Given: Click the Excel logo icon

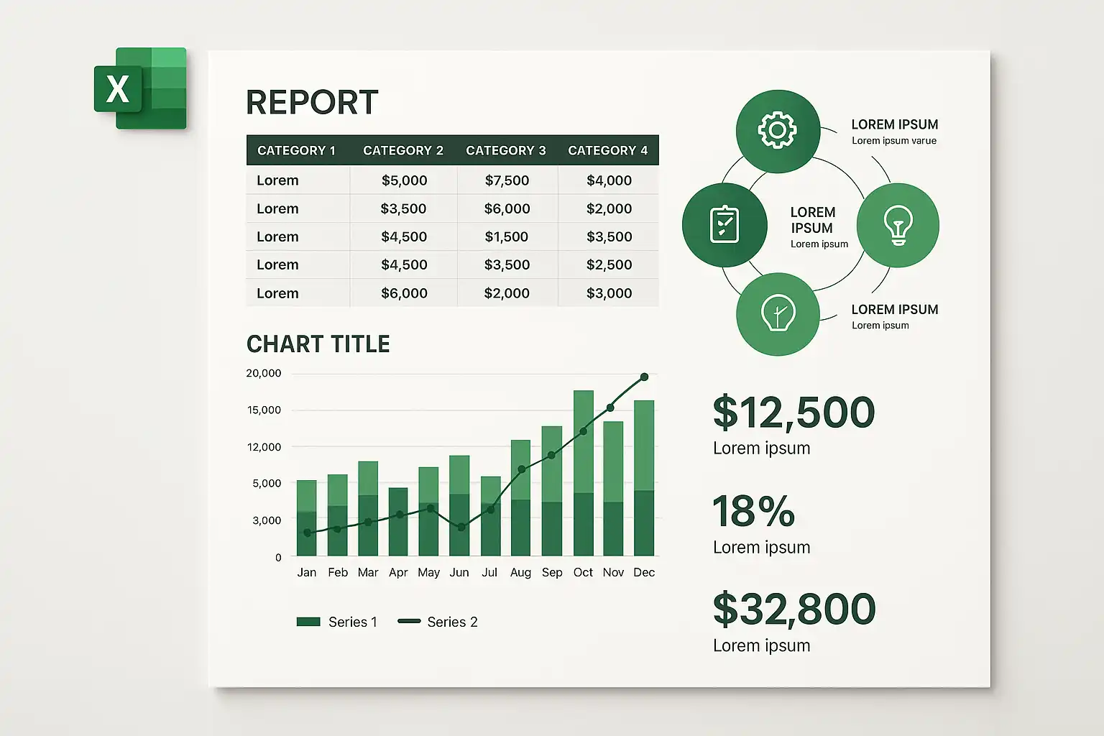Looking at the screenshot, I should click(x=140, y=88).
